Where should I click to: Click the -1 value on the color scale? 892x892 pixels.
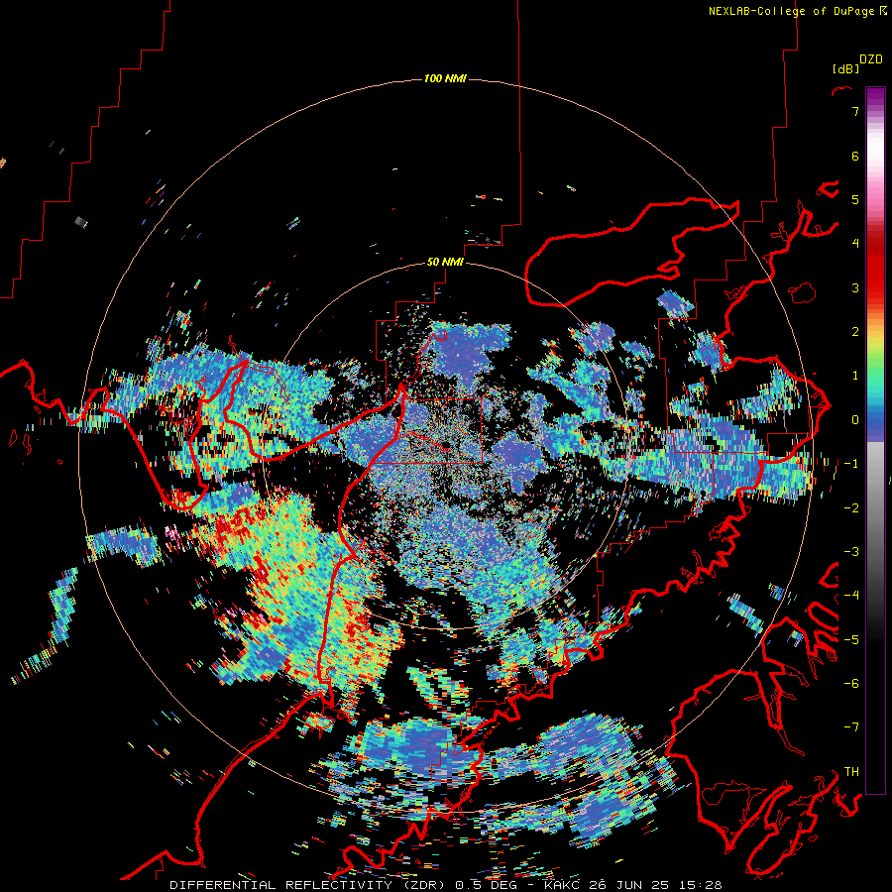click(x=851, y=464)
